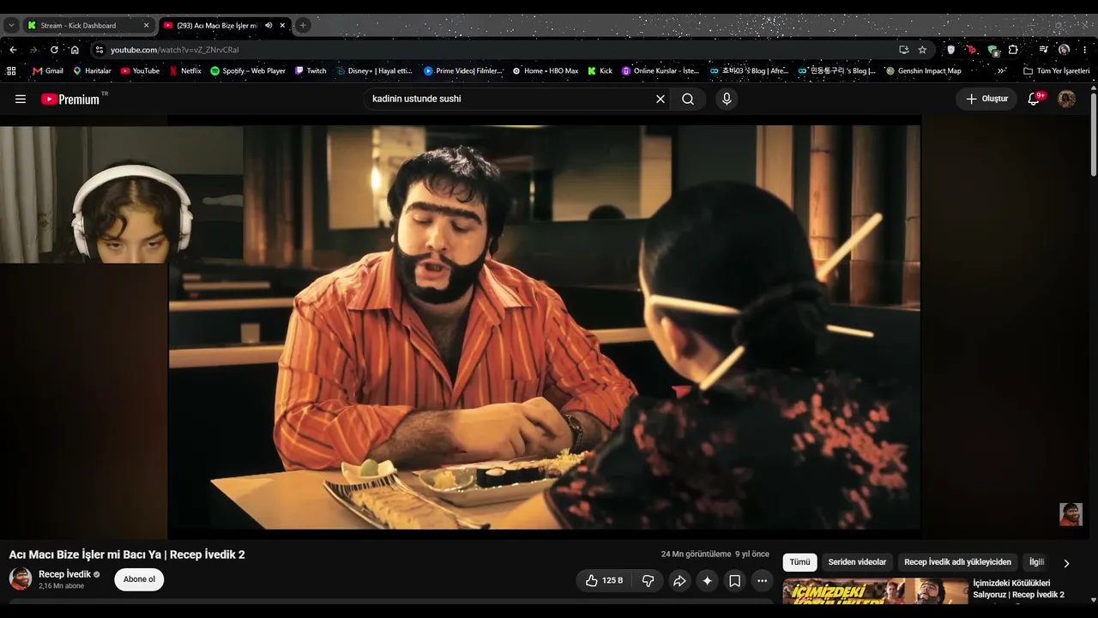Open İçimizdeki Kötülükleri suggested video thumbnail

[x=876, y=591]
